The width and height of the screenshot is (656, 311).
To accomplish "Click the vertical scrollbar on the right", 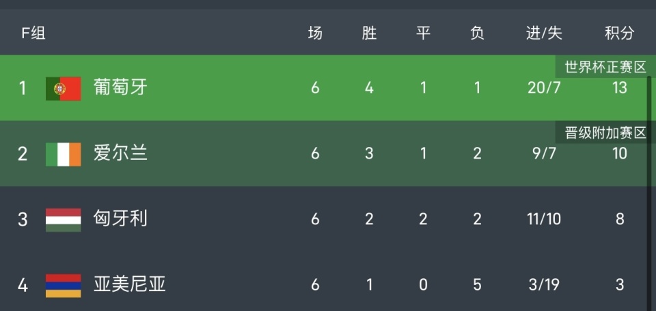I will (x=648, y=191).
